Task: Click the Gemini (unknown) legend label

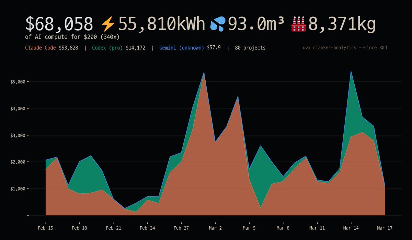Action: coord(182,48)
